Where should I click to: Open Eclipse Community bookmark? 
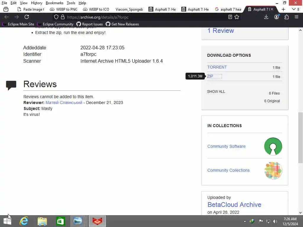coord(55,24)
